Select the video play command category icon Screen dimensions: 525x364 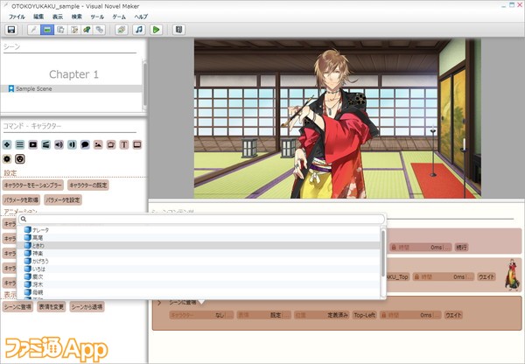click(33, 144)
